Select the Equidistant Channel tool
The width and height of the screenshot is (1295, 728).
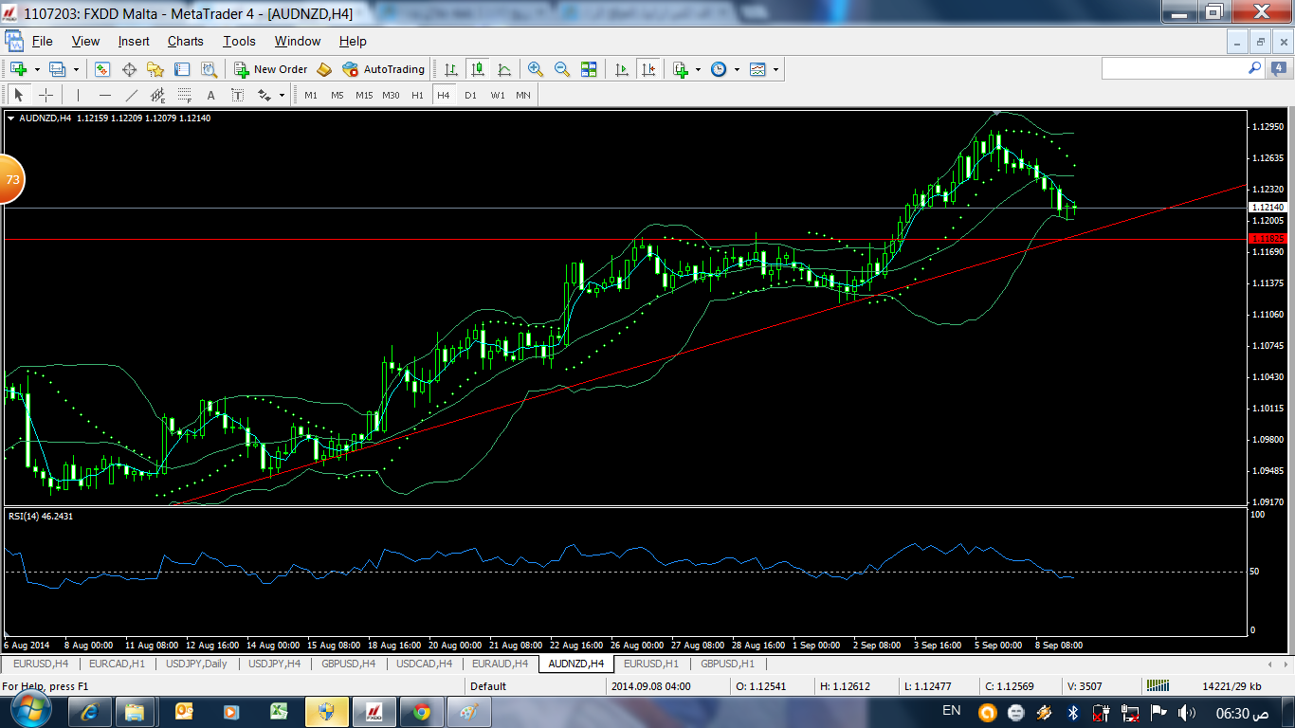(x=157, y=95)
